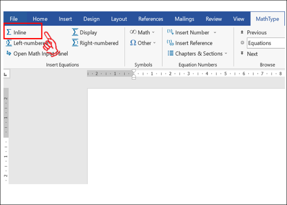The width and height of the screenshot is (287, 205).
Task: Click the first line indent marker on ruler
Action: 133,71
